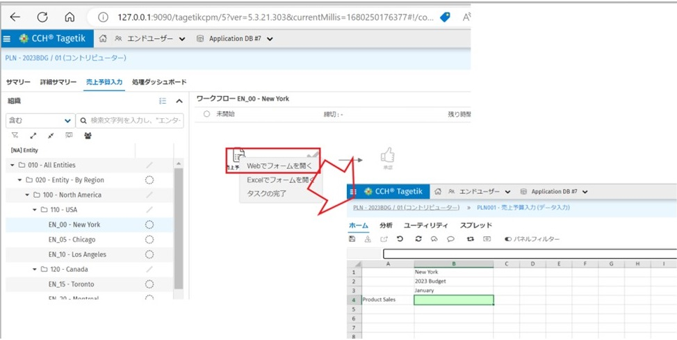
Task: Click the list view icon in 組織 header
Action: [x=163, y=101]
